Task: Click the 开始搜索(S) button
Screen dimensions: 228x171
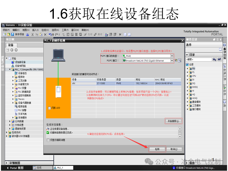Action: click(173, 121)
